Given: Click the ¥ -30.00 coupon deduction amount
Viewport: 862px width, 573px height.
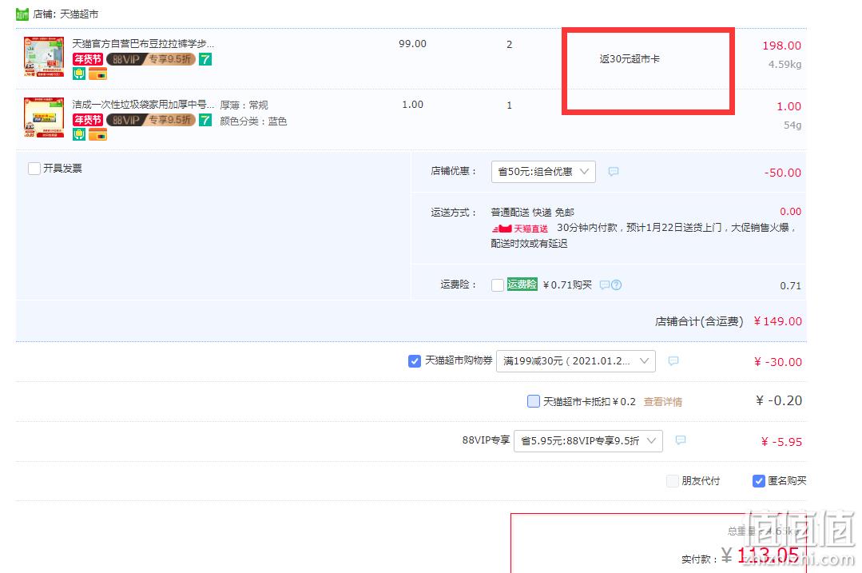Looking at the screenshot, I should [777, 362].
